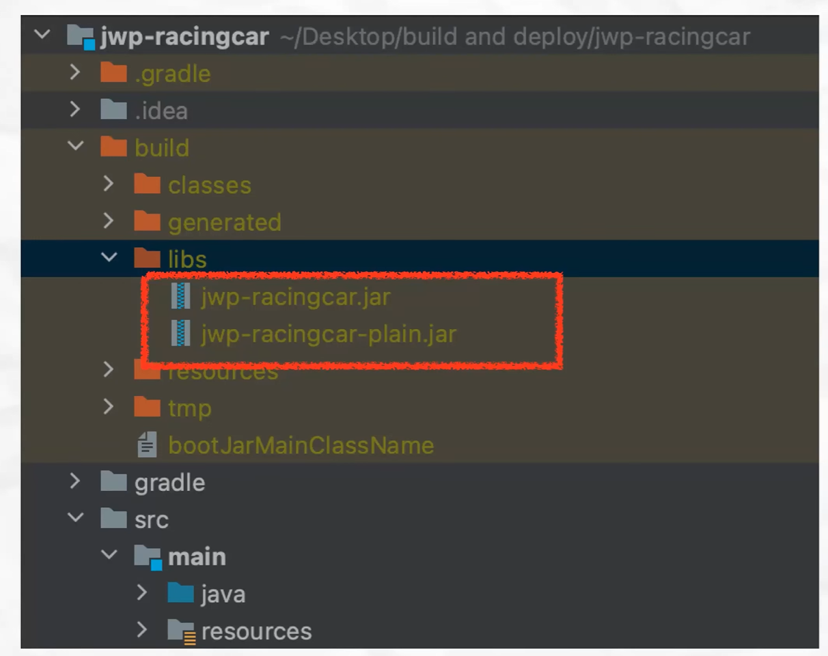The image size is (828, 656).
Task: Click the .idea gray folder icon
Action: (113, 110)
